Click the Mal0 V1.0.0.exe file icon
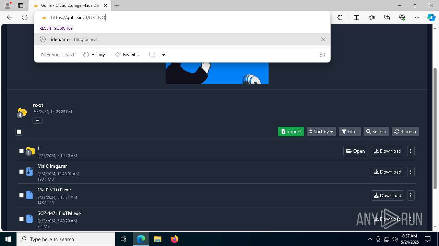The width and height of the screenshot is (439, 246). coord(29,195)
